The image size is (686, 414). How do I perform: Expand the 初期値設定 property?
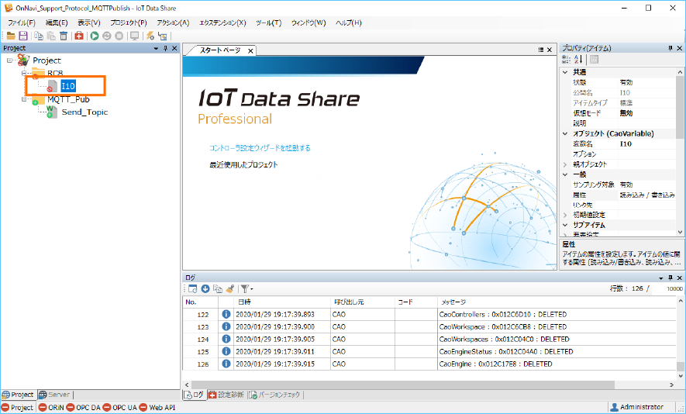coord(565,215)
